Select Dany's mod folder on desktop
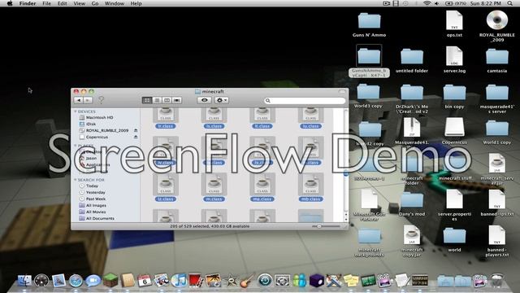 [412, 204]
